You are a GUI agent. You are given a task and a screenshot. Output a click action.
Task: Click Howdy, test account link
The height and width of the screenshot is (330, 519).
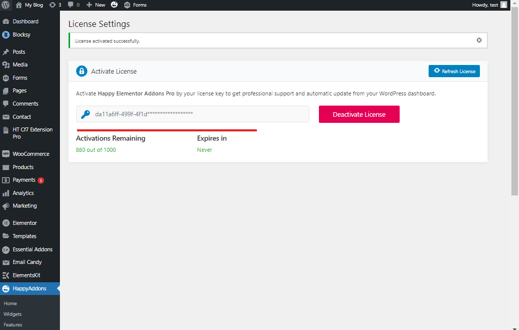pos(485,5)
